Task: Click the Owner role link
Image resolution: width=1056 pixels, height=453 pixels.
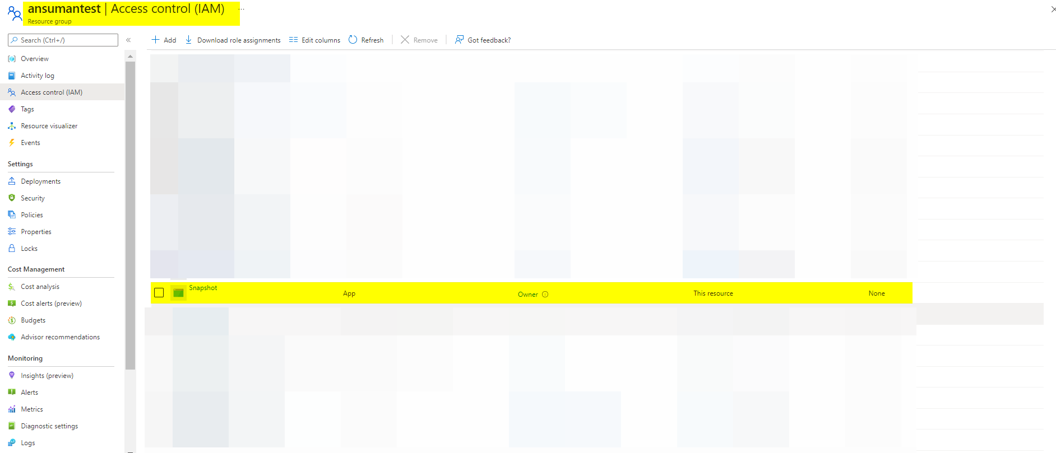Action: click(528, 295)
